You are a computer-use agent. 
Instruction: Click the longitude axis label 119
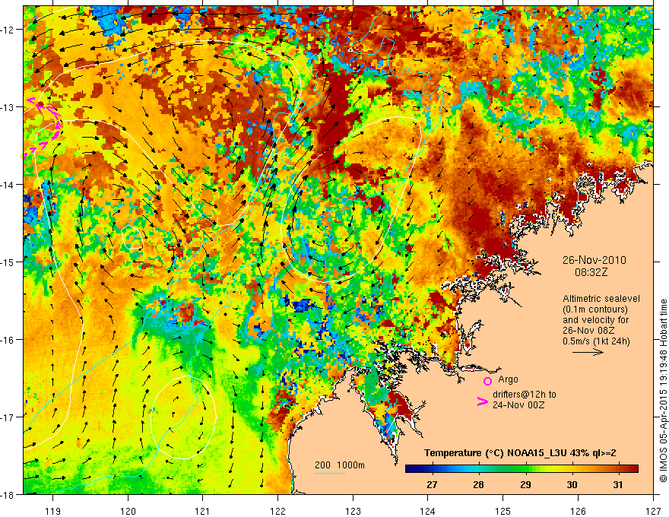coord(53,511)
